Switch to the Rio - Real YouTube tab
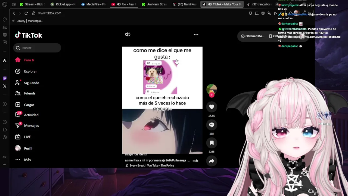 [124, 4]
